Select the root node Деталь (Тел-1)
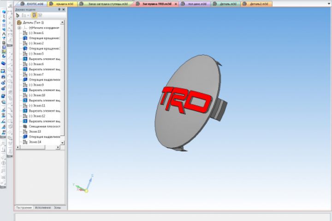 [x=31, y=23]
